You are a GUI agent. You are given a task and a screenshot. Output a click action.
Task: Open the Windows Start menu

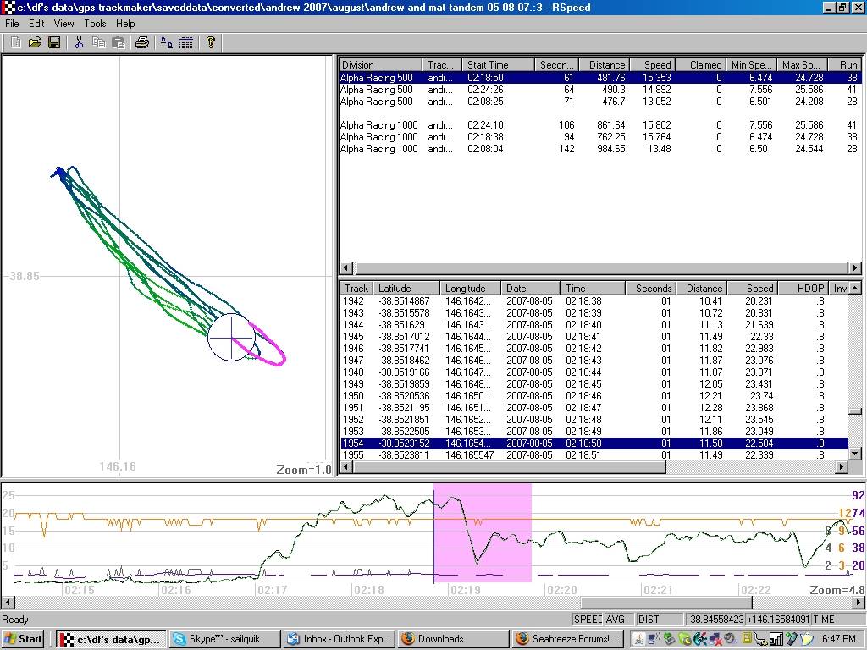point(24,639)
